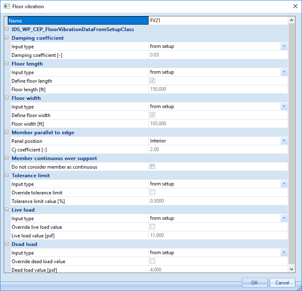The width and height of the screenshot is (302, 291).
Task: Click the Cancel button
Action: tap(282, 283)
